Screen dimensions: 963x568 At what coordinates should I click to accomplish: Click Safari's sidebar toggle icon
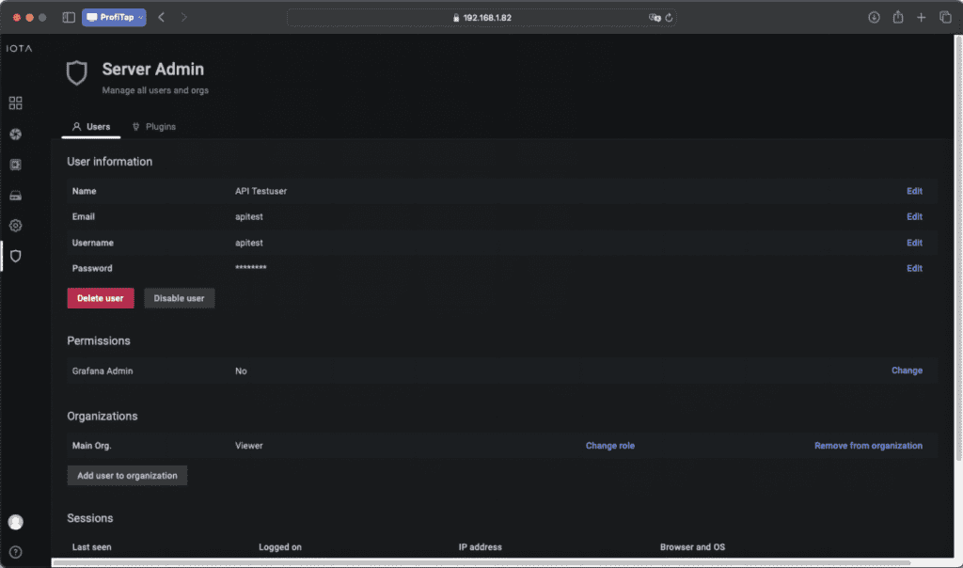point(69,17)
